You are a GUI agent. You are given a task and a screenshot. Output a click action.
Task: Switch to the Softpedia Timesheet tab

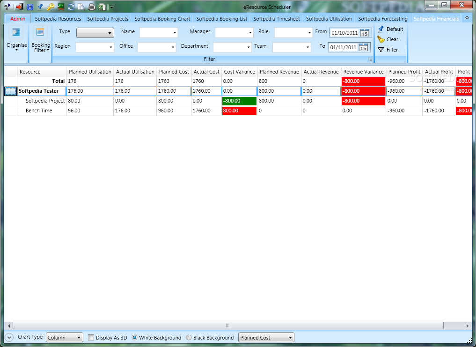point(277,19)
